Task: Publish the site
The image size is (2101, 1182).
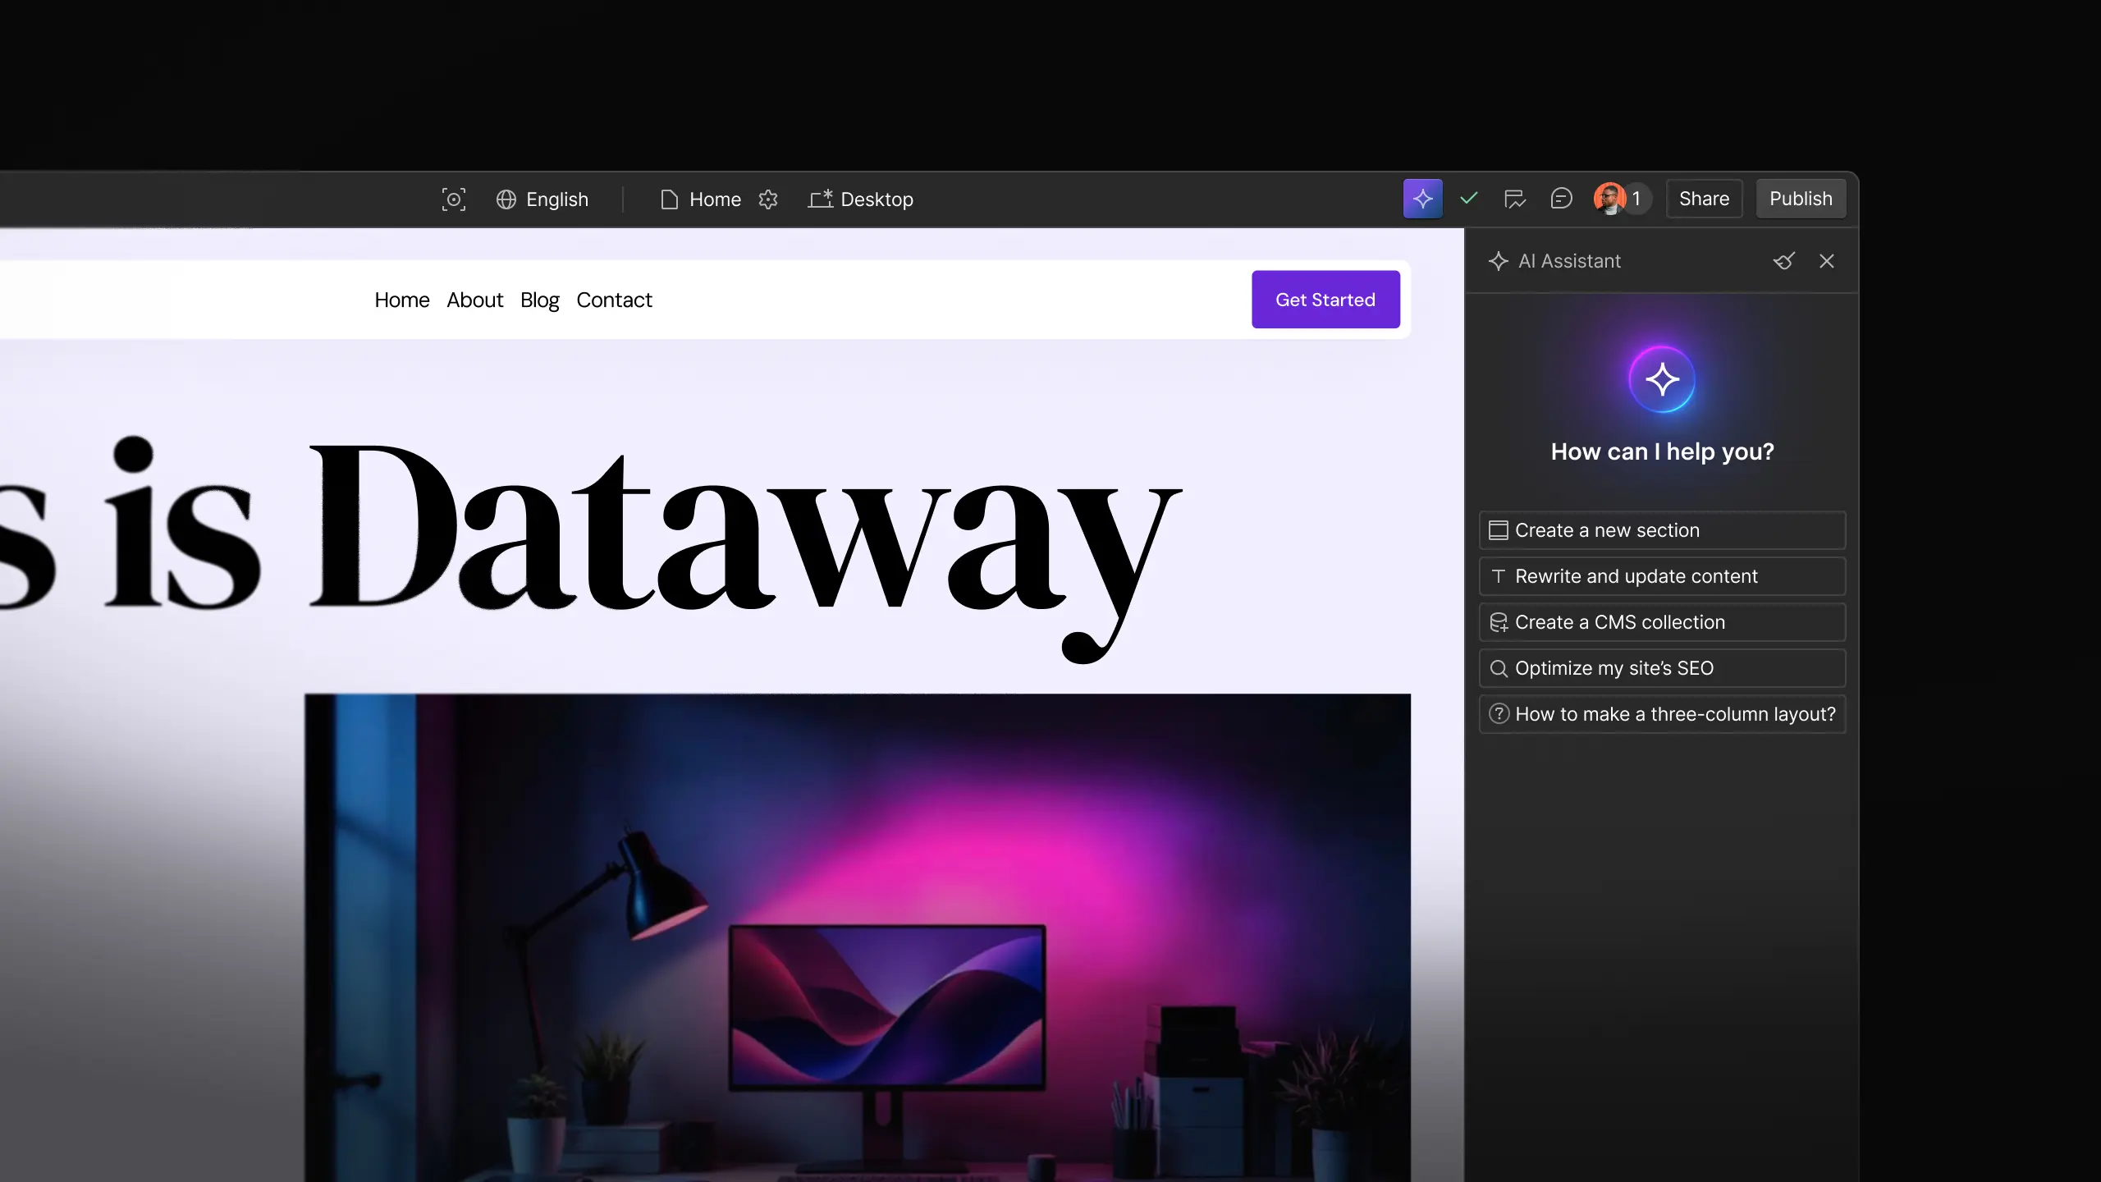Action: click(1801, 199)
